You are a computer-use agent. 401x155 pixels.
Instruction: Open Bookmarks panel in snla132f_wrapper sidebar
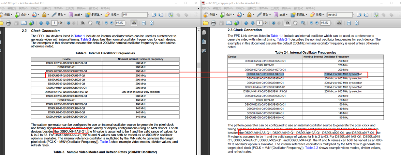(204, 42)
